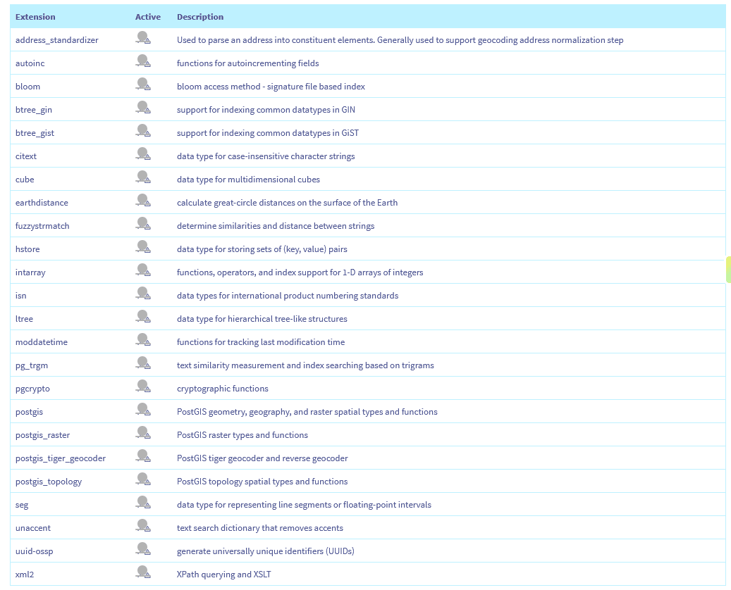Image resolution: width=731 pixels, height=590 pixels.
Task: Click the pg_trgm activation icon
Action: (x=143, y=363)
